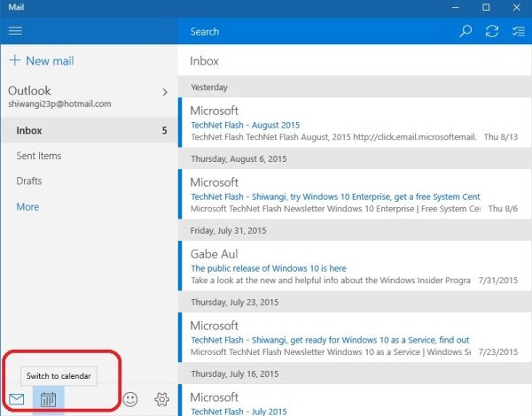This screenshot has width=532, height=416.
Task: Expand Outlook account chevron
Action: pyautogui.click(x=165, y=92)
